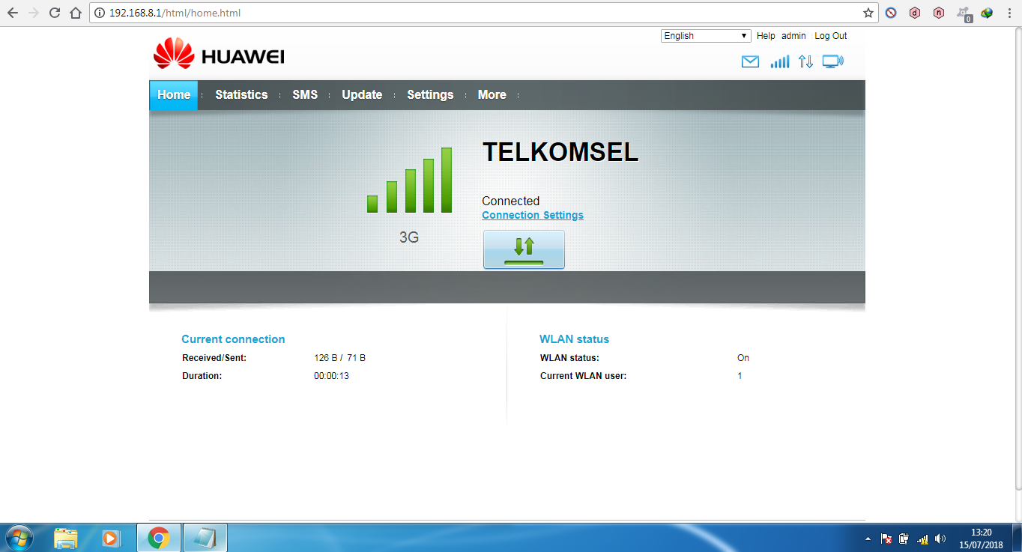1022x552 pixels.
Task: Show hidden tray icons arrow
Action: coord(868,539)
